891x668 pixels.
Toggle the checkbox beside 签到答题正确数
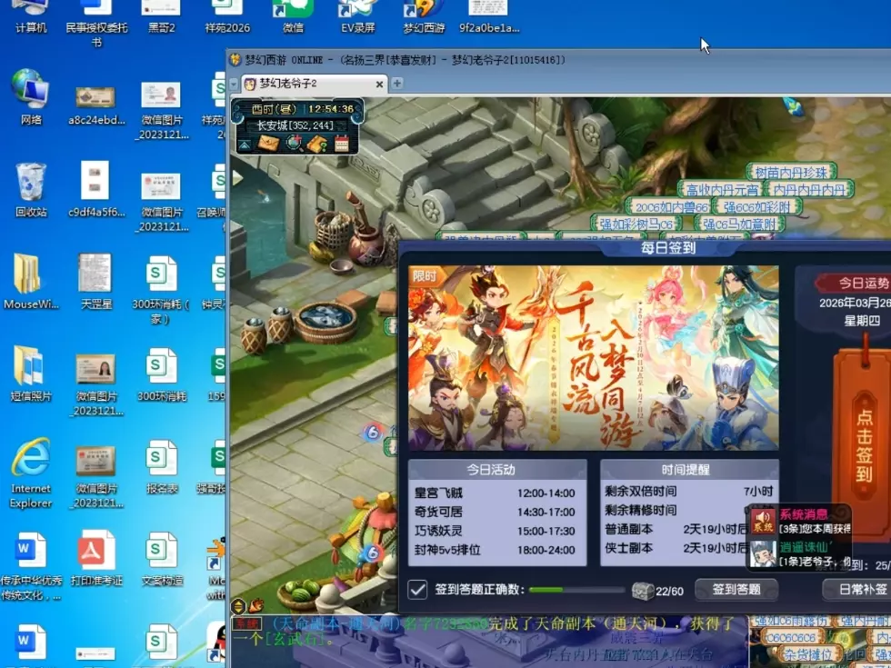417,589
